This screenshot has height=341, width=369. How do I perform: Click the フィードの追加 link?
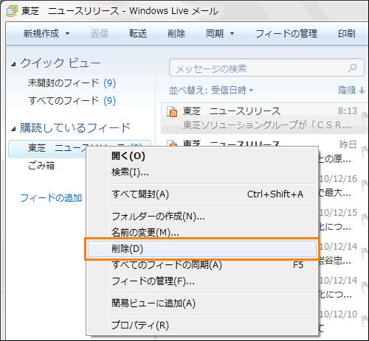click(51, 198)
